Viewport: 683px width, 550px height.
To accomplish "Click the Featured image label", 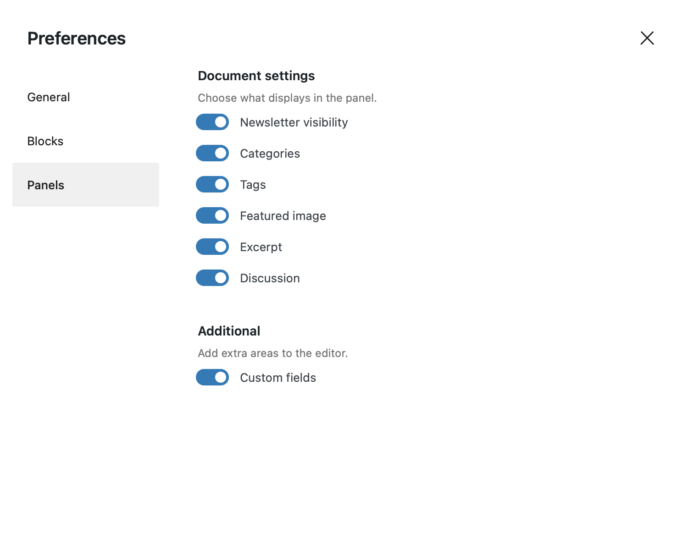I will click(283, 215).
